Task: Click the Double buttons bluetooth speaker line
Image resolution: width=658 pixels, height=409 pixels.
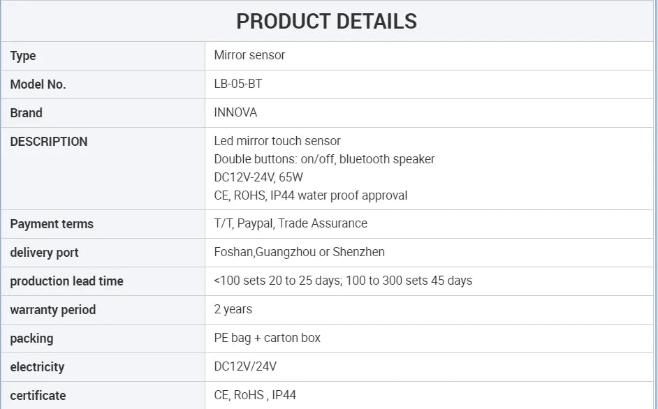Action: point(324,159)
